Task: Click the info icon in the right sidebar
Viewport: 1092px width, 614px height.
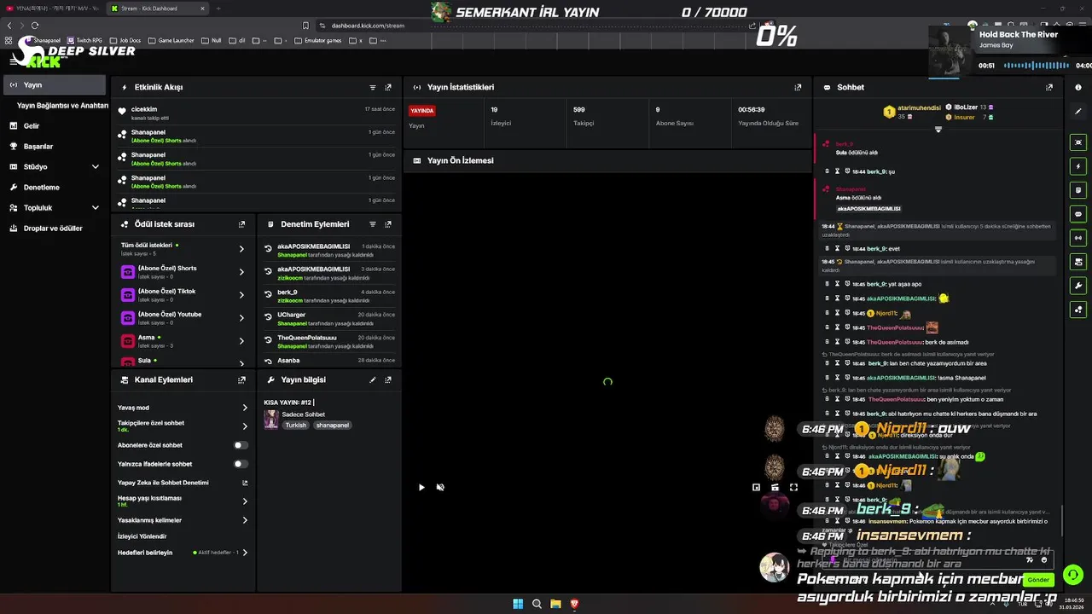Action: coord(1078,87)
